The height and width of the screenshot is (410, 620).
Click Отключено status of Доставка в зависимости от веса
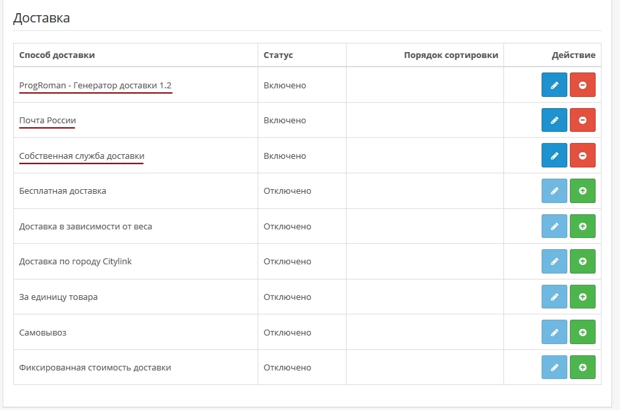coord(287,226)
